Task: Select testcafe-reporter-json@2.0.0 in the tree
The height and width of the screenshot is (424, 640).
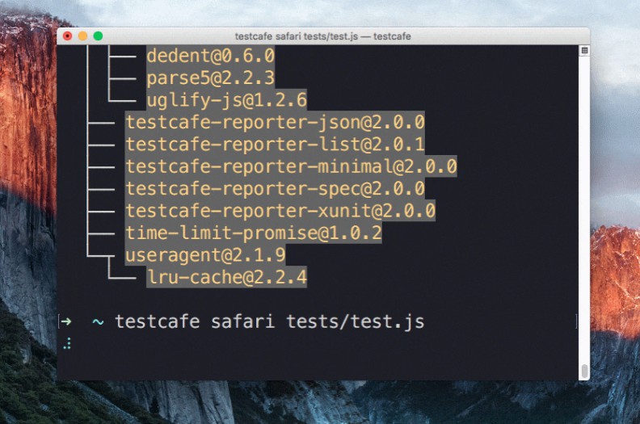Action: point(275,123)
